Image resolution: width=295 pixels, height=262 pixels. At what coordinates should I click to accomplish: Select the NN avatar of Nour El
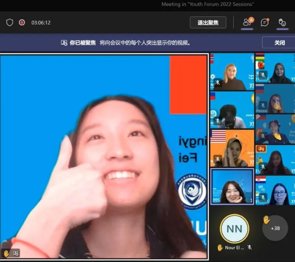tap(234, 228)
